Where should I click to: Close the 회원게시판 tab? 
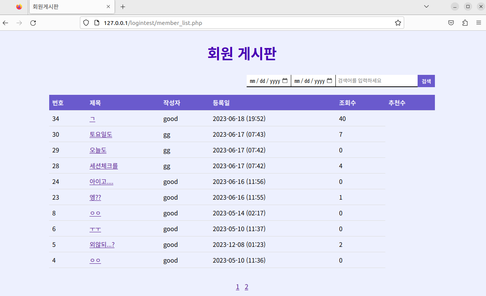pyautogui.click(x=108, y=7)
